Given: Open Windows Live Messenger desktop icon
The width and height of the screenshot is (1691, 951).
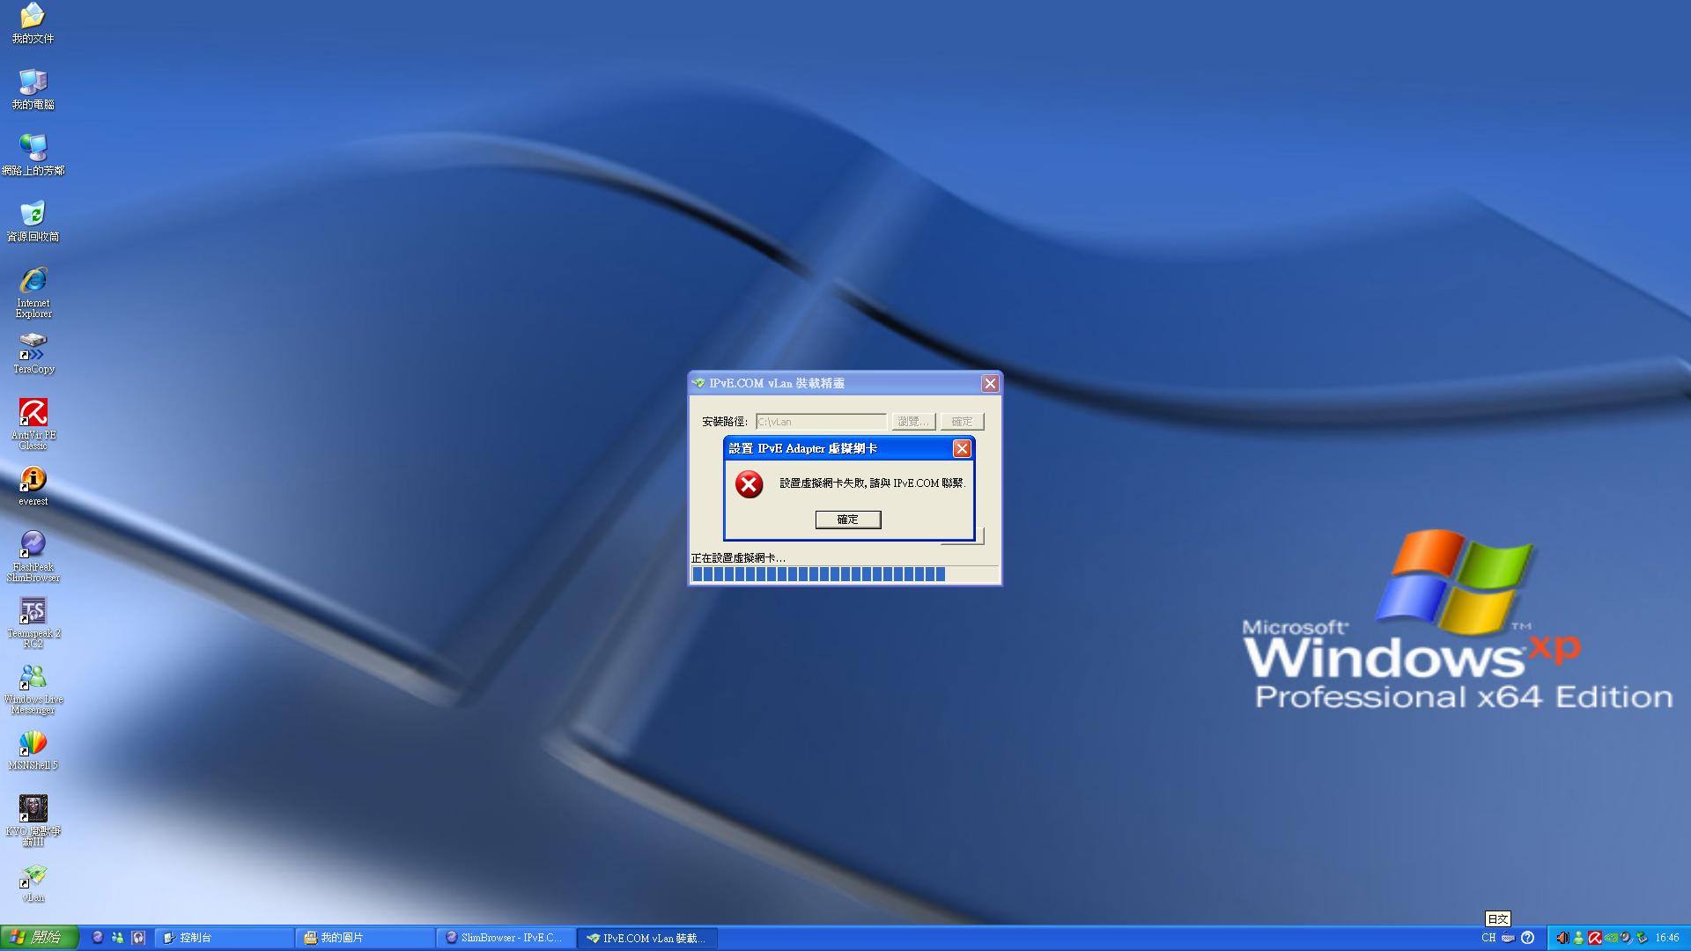Looking at the screenshot, I should (x=33, y=677).
